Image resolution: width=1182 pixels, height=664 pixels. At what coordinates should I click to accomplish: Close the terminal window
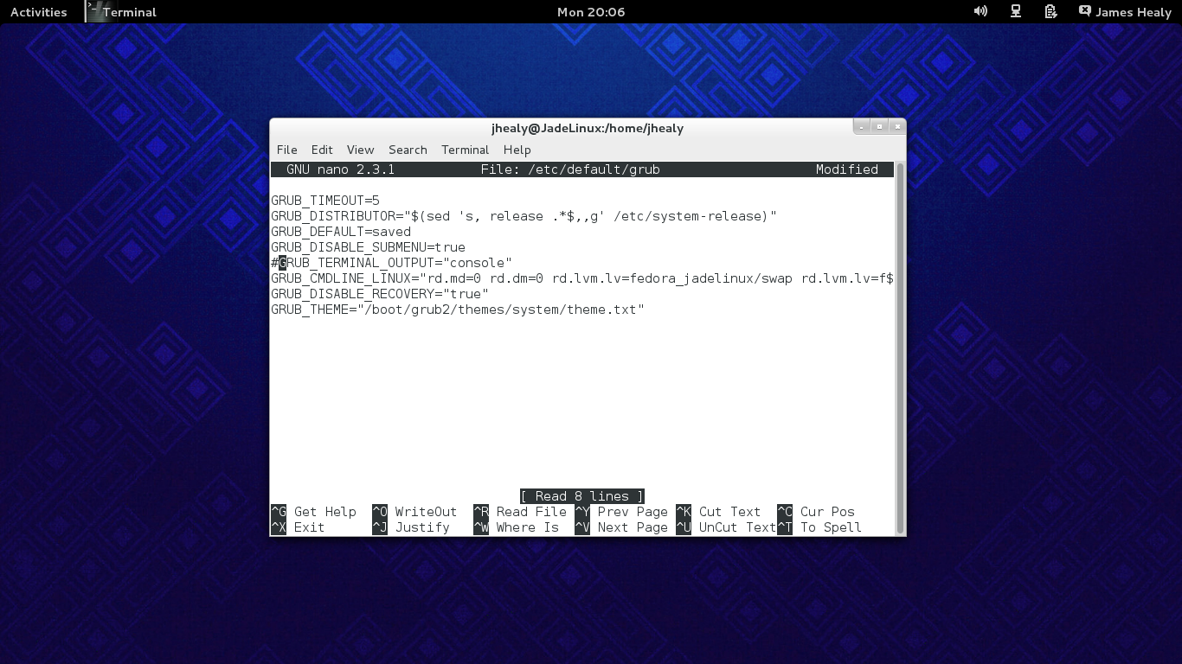897,126
